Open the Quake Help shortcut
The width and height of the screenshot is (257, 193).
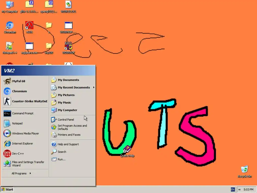pos(127,151)
